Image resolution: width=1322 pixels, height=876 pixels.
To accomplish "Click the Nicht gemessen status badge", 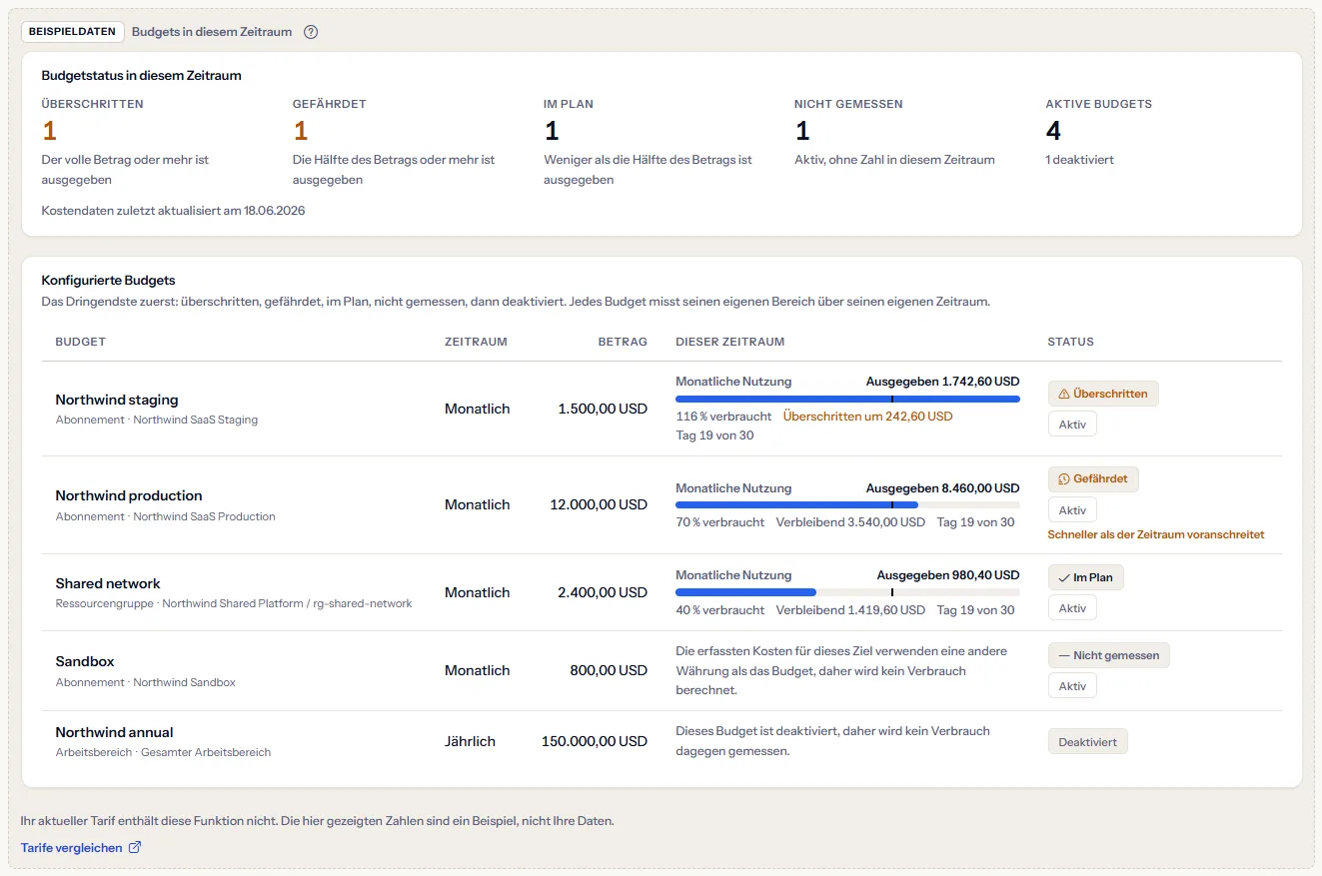I will [x=1108, y=655].
